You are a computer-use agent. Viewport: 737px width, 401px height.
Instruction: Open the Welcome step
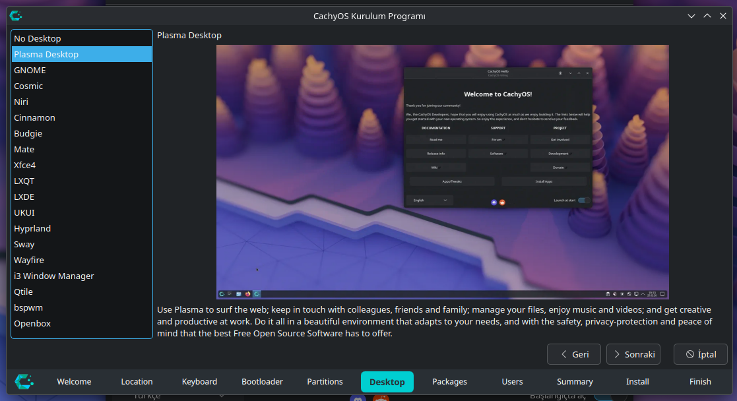(75, 382)
